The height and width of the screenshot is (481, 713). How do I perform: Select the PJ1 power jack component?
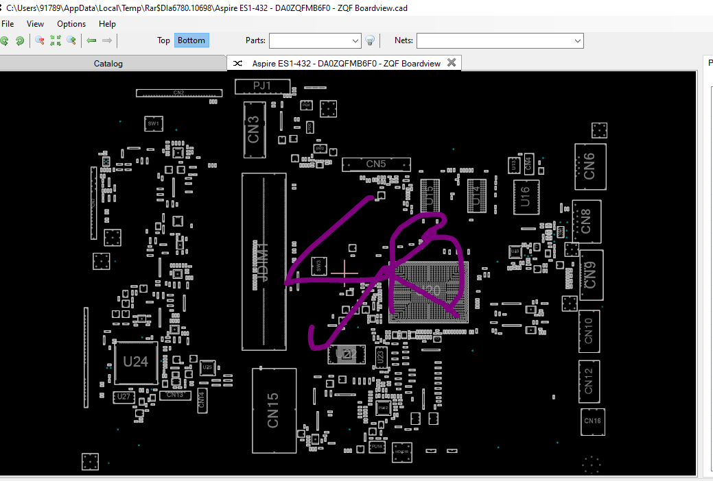pos(262,86)
